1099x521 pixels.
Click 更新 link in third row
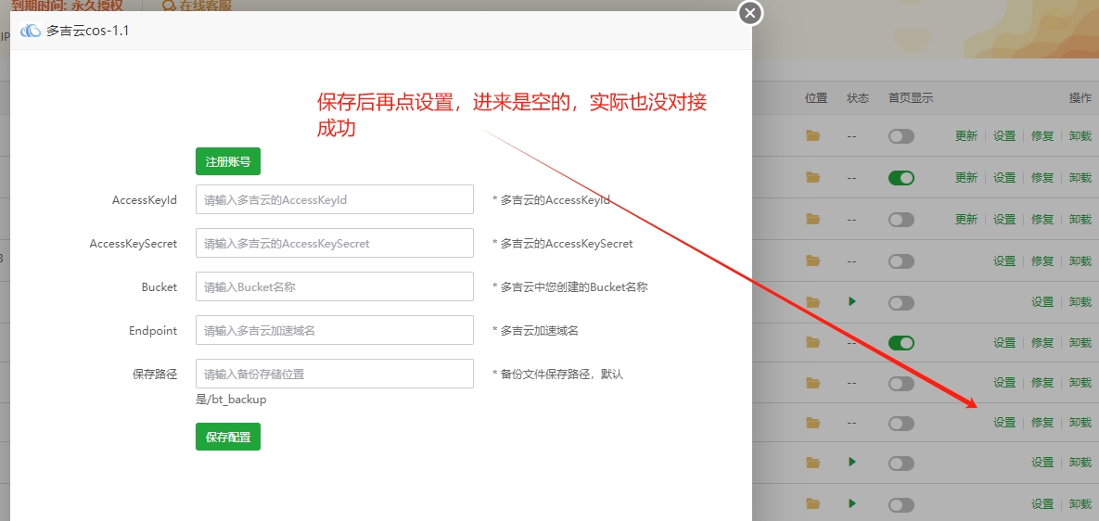[965, 219]
